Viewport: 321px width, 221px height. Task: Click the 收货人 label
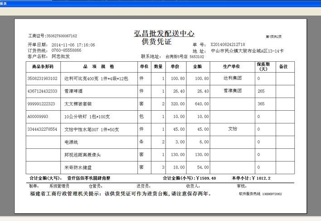(x=193, y=186)
